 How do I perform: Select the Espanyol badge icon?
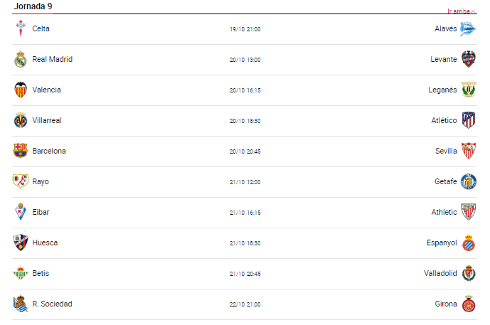pyautogui.click(x=468, y=243)
